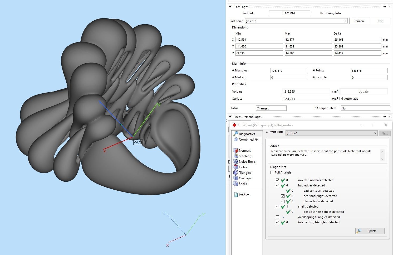
Task: Collapse the Measurement Pages section
Action: [230, 117]
